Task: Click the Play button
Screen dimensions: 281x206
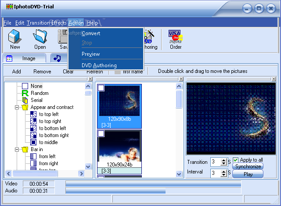Action: (248, 174)
